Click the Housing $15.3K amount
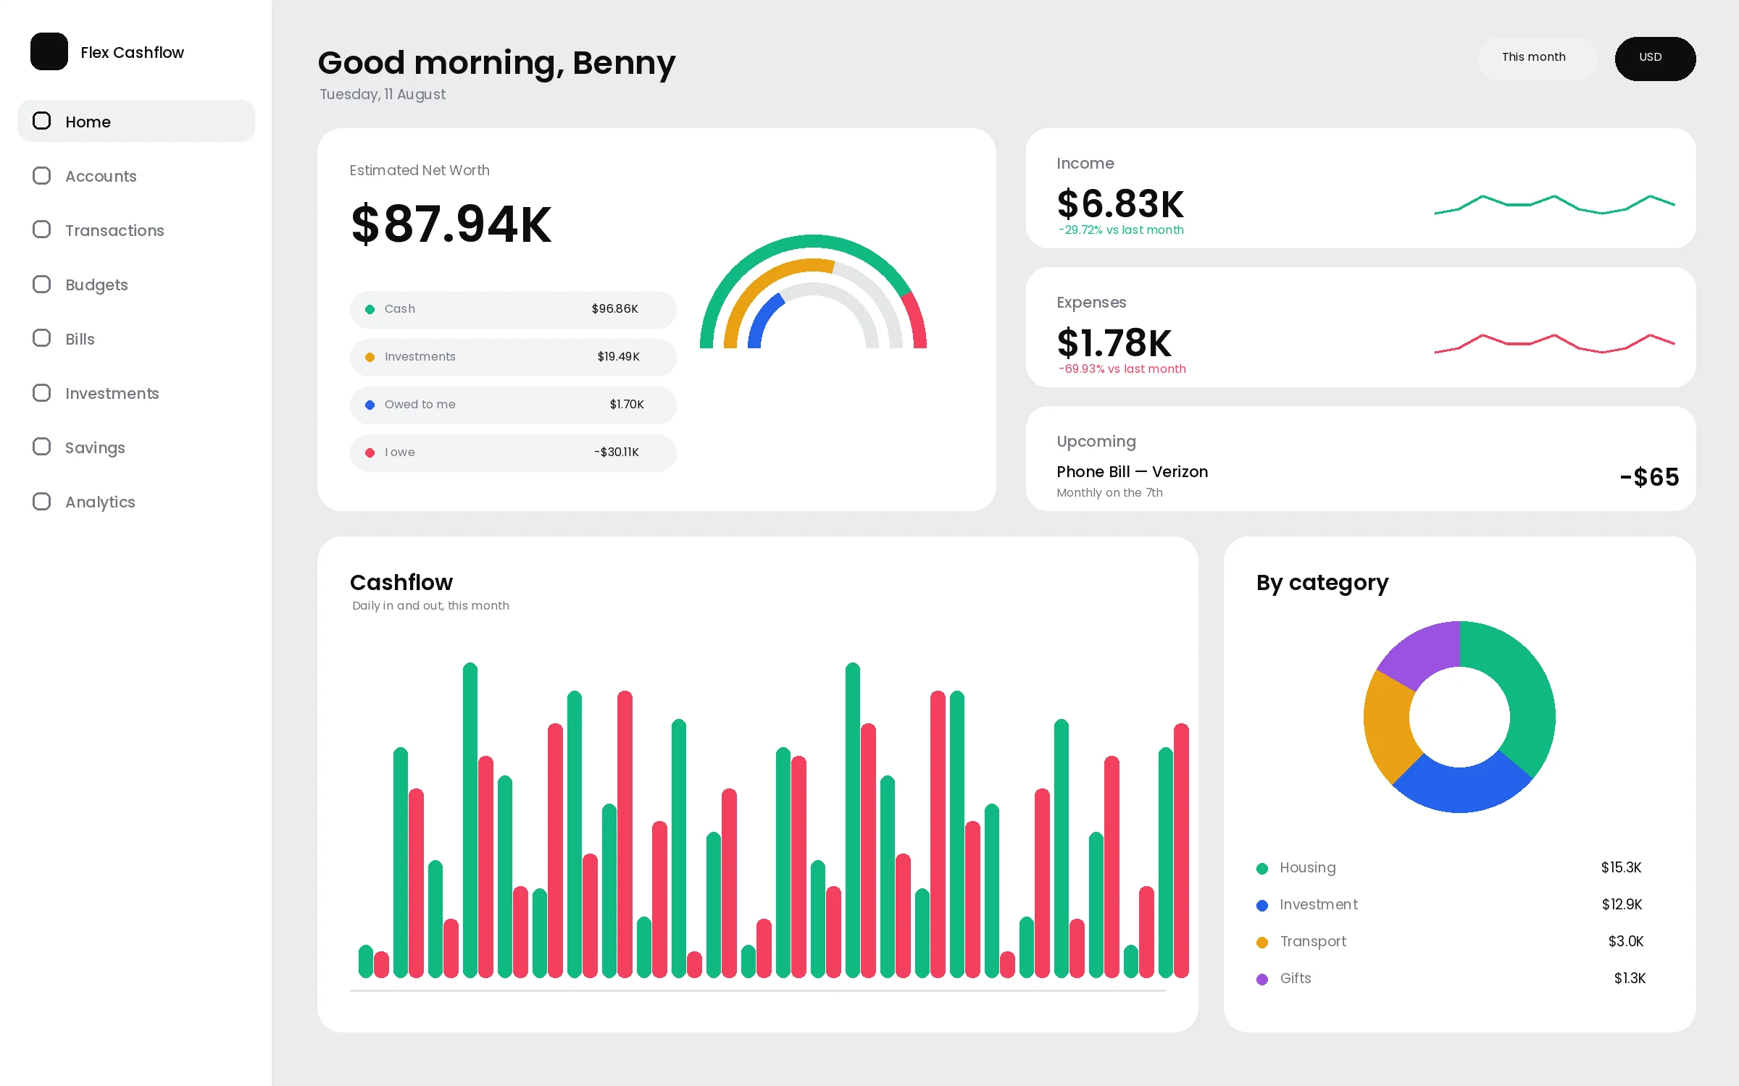 1621,867
